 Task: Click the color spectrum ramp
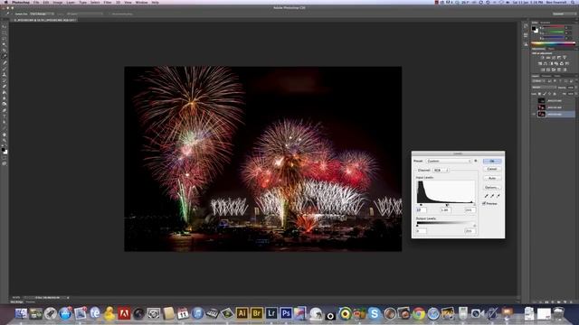coord(553,43)
